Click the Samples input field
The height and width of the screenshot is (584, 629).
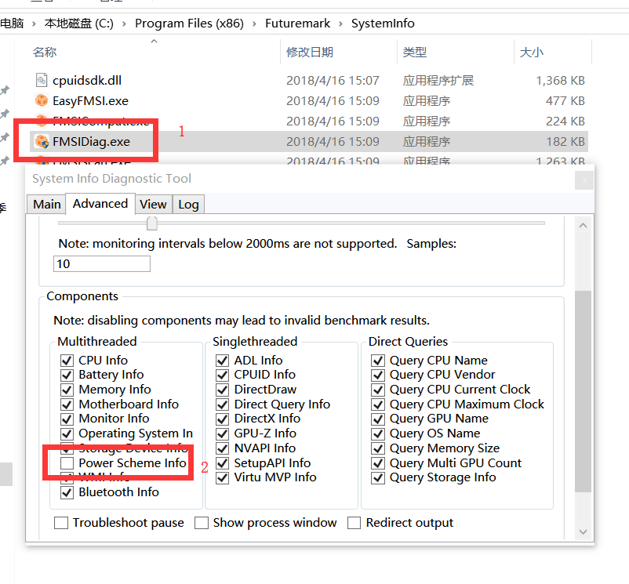102,263
